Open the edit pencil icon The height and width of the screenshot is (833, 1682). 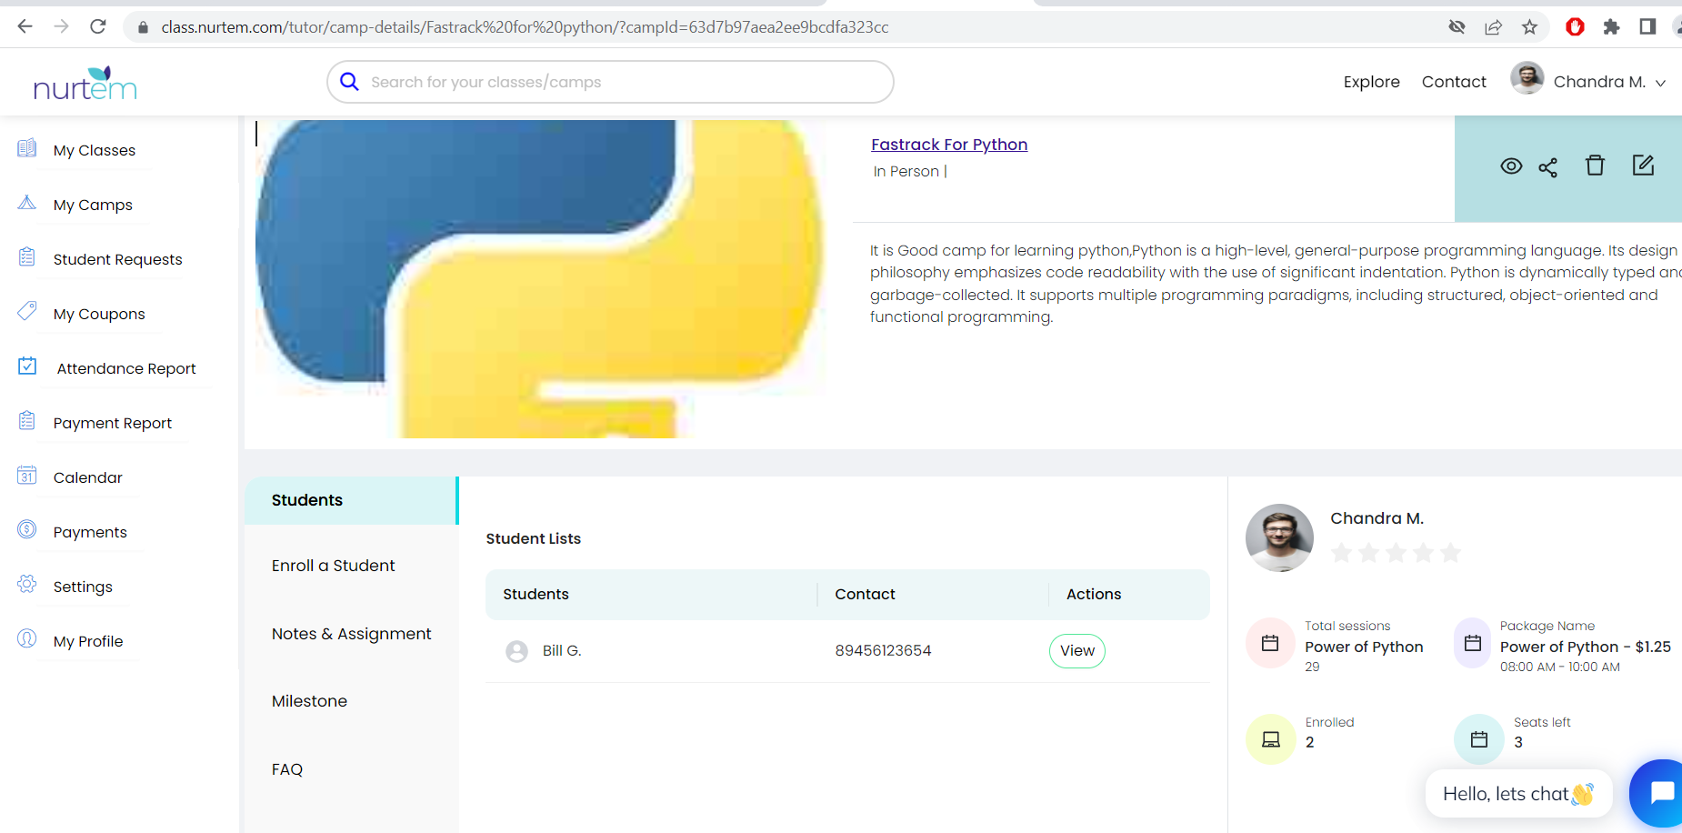pos(1642,166)
